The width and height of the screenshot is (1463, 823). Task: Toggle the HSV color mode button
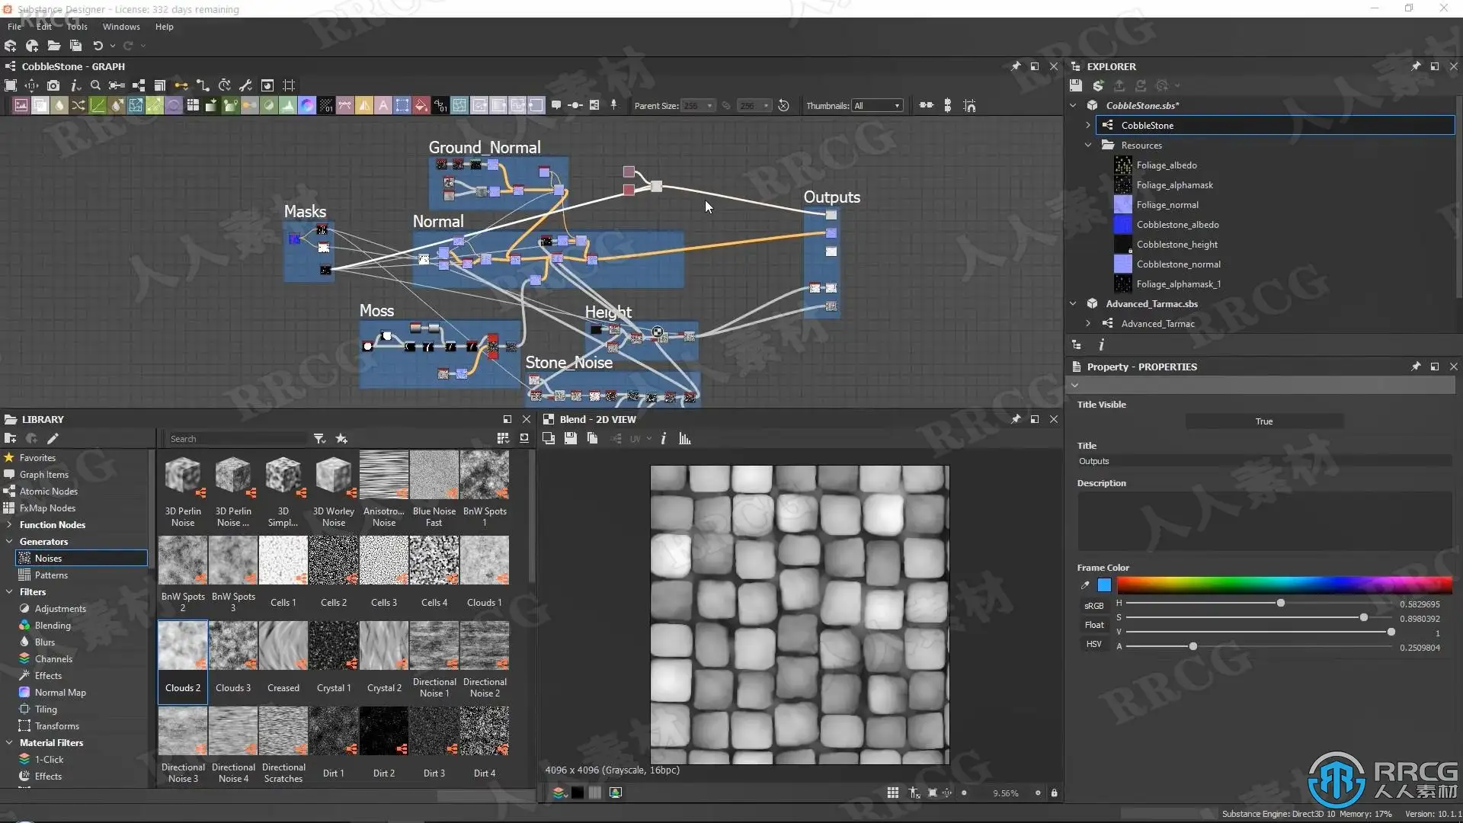coord(1093,644)
